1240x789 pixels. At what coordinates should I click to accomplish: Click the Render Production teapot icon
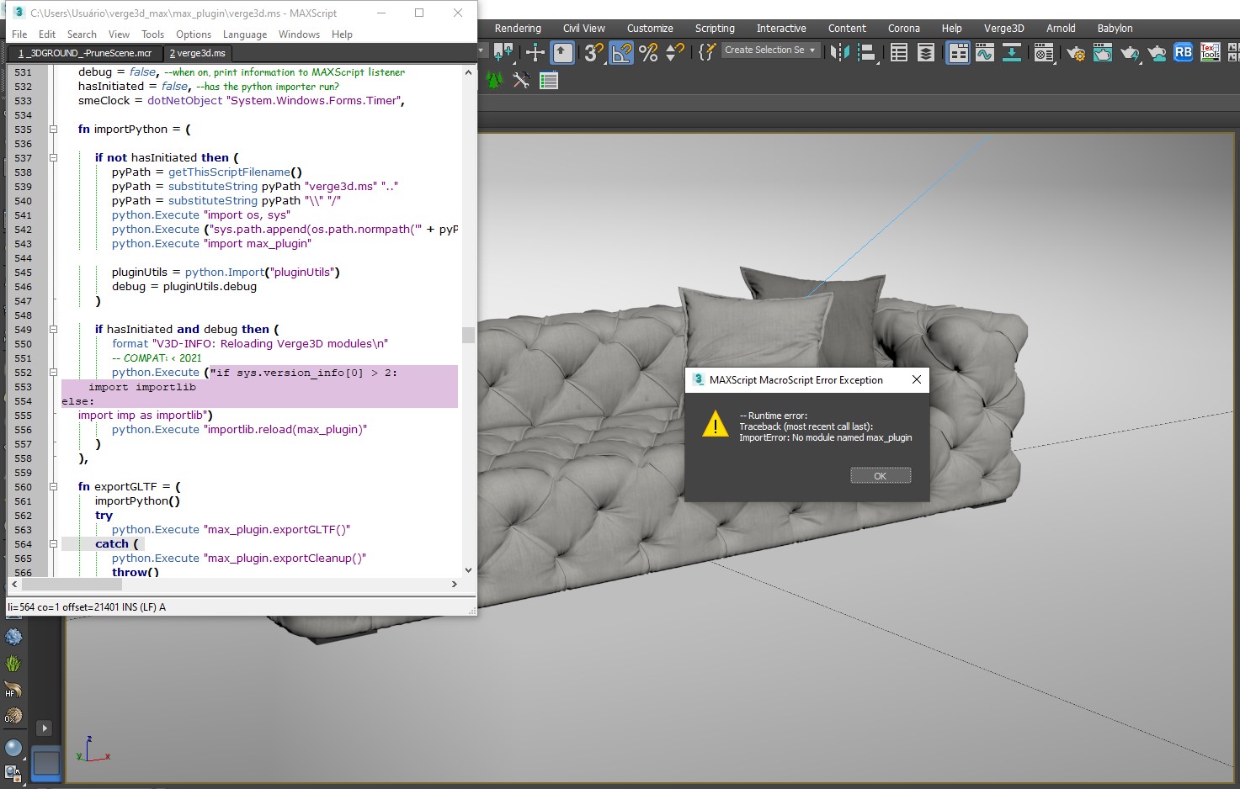point(1130,52)
